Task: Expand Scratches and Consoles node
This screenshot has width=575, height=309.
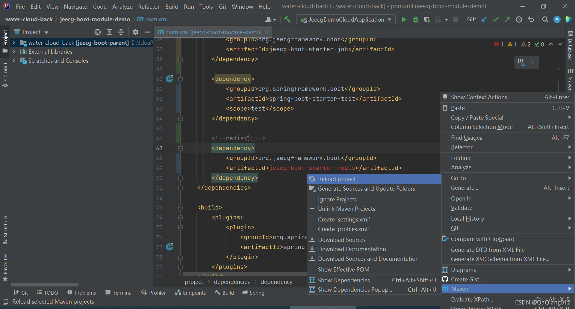Action: [14, 61]
